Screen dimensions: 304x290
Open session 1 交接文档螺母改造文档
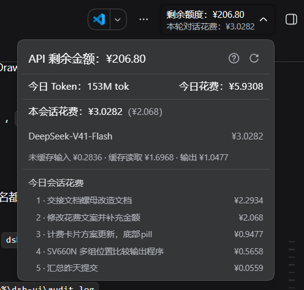[84, 200]
